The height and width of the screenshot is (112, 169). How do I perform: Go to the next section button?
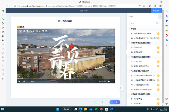[x=115, y=102]
